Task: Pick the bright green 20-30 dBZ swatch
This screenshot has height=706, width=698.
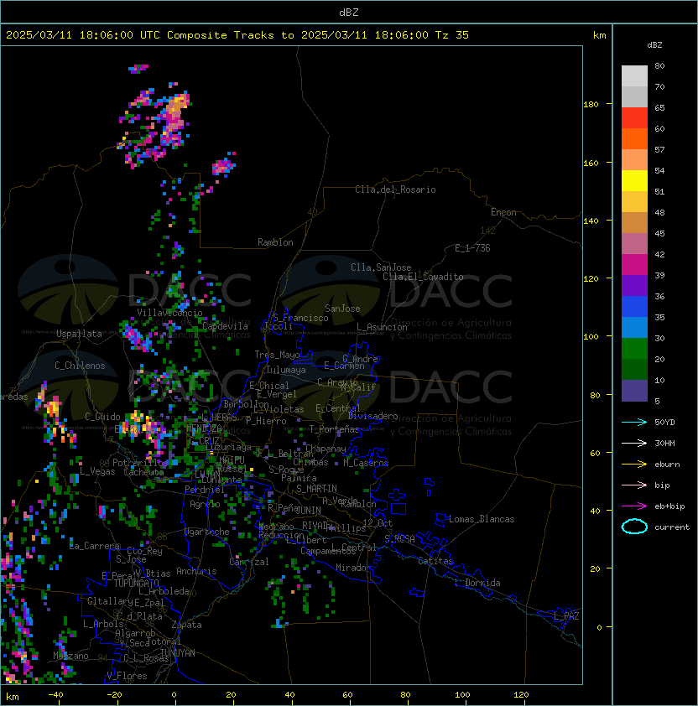Action: [634, 349]
